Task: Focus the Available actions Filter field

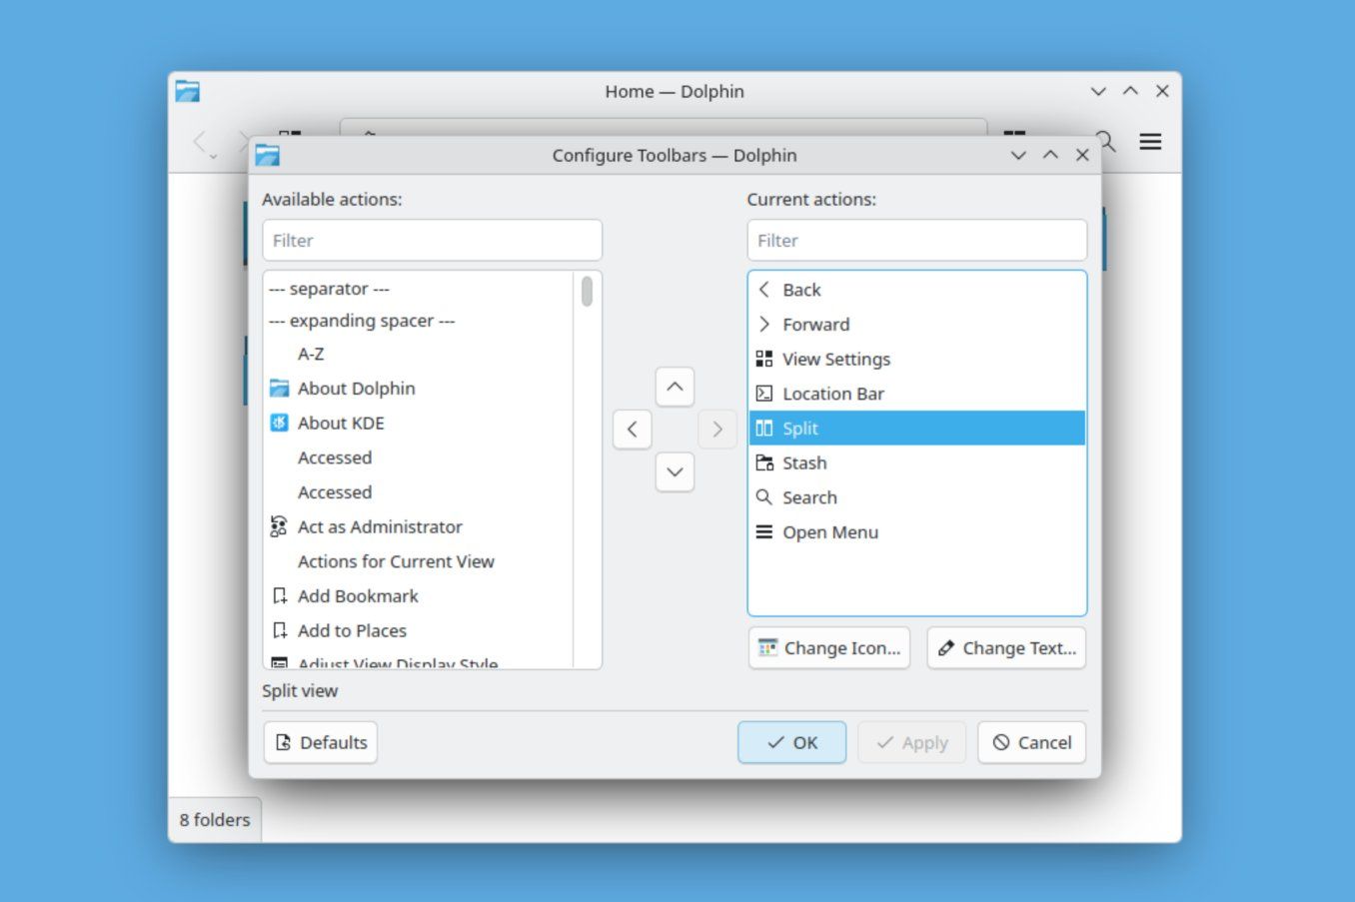Action: point(432,241)
